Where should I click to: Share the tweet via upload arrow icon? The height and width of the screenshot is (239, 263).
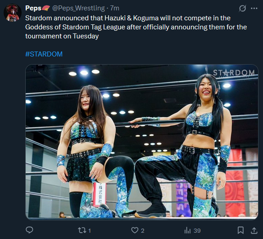254,230
